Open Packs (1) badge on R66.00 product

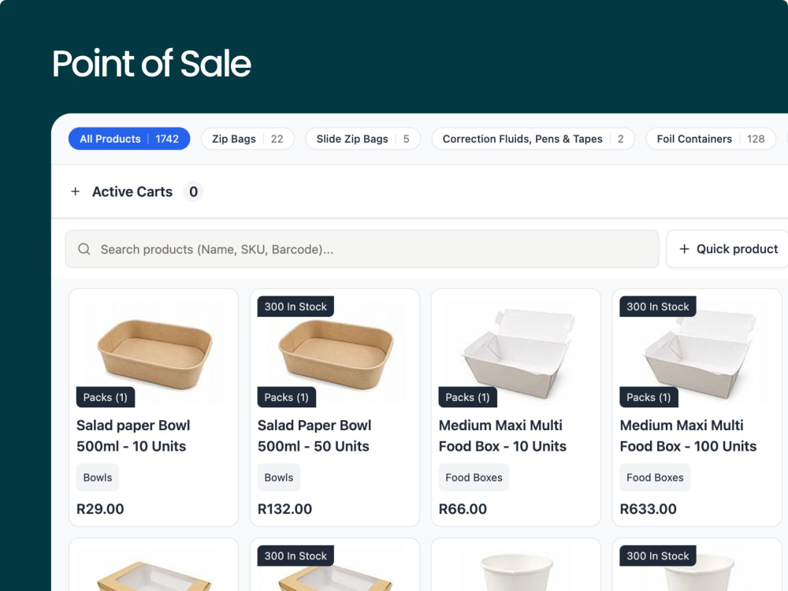tap(467, 397)
